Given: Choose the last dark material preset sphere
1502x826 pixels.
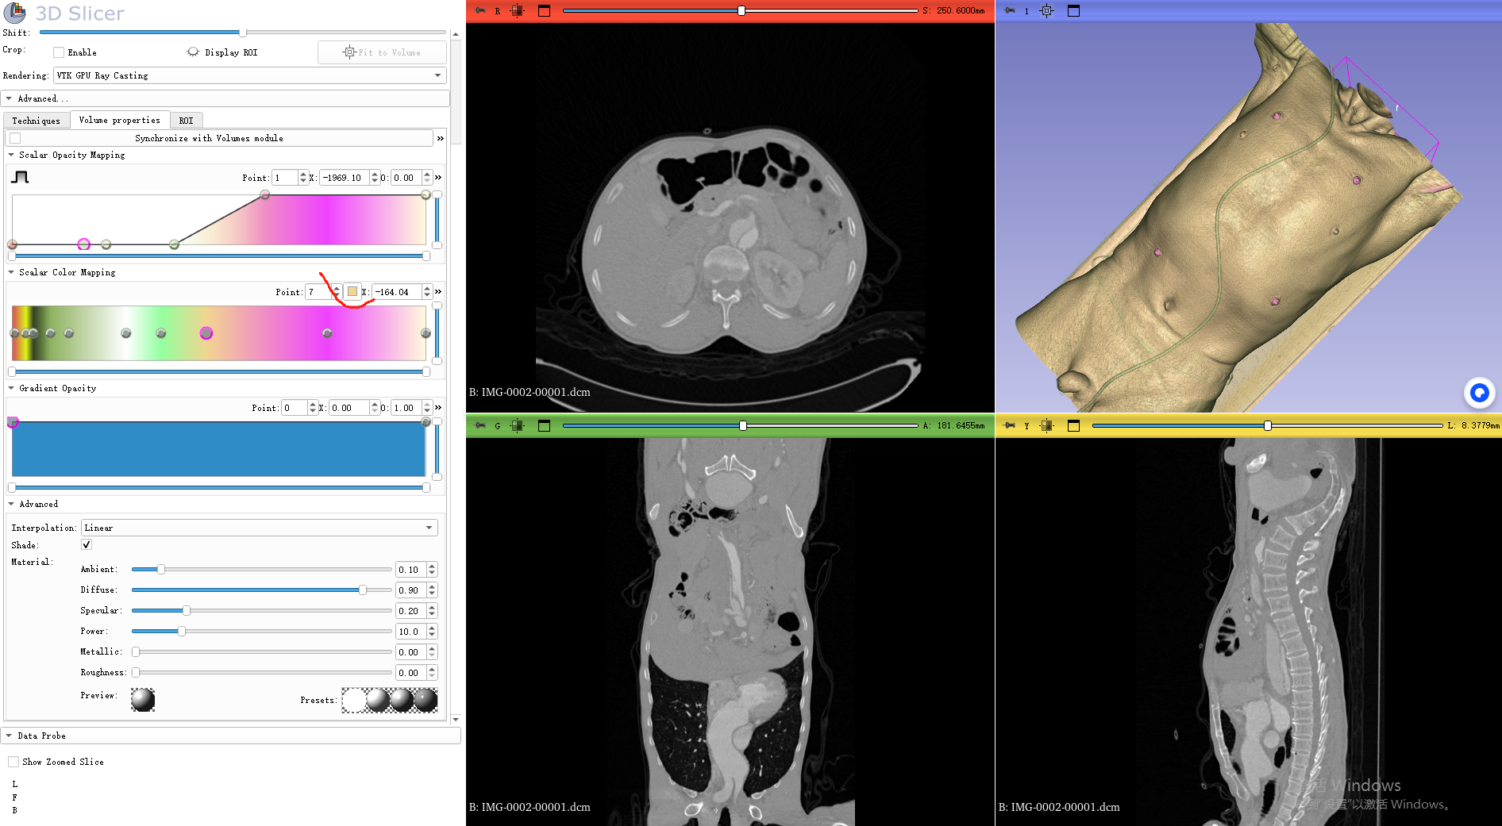Looking at the screenshot, I should tap(426, 700).
